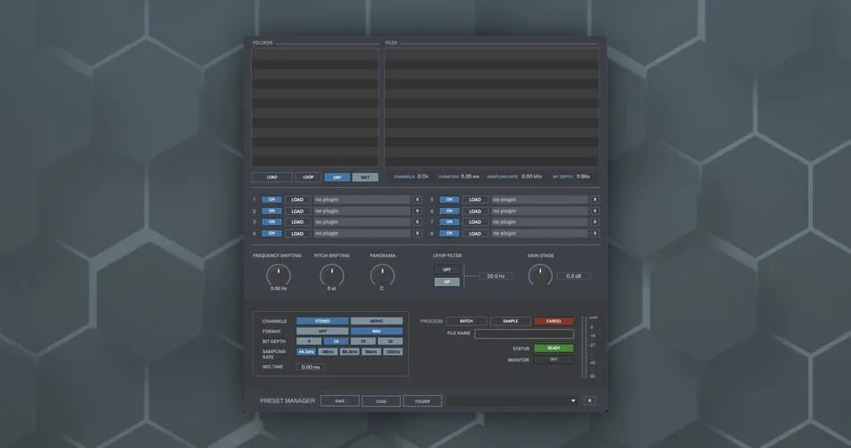Enable LOOP playback
Viewport: 851px width, 448px height.
coord(308,177)
